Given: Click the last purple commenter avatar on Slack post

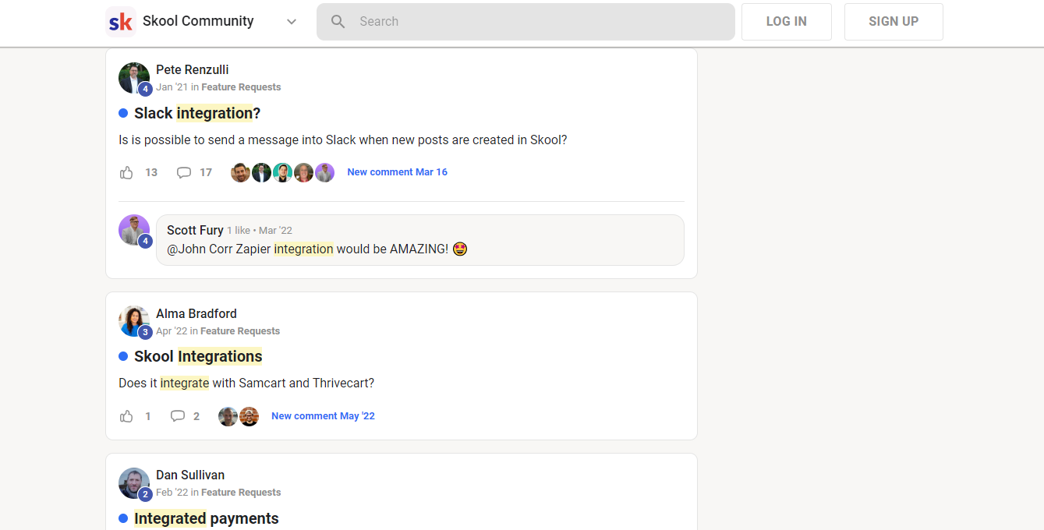Looking at the screenshot, I should pos(325,173).
